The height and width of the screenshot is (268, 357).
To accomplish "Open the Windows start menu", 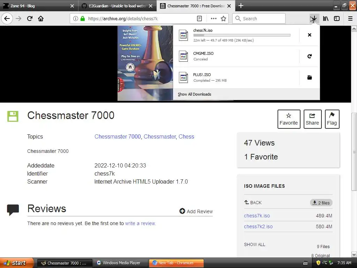I will click(17, 263).
